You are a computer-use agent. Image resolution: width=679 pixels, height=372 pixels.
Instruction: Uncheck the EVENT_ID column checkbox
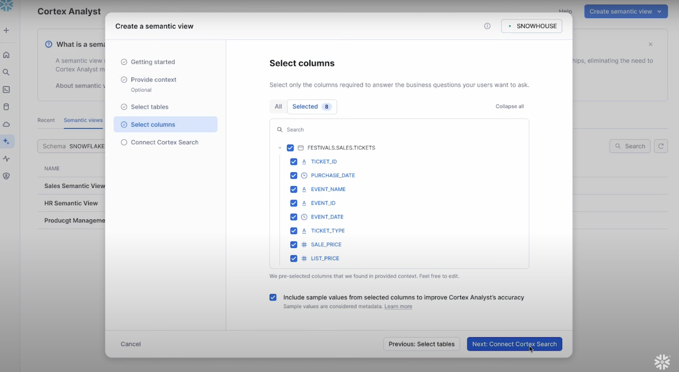point(293,203)
